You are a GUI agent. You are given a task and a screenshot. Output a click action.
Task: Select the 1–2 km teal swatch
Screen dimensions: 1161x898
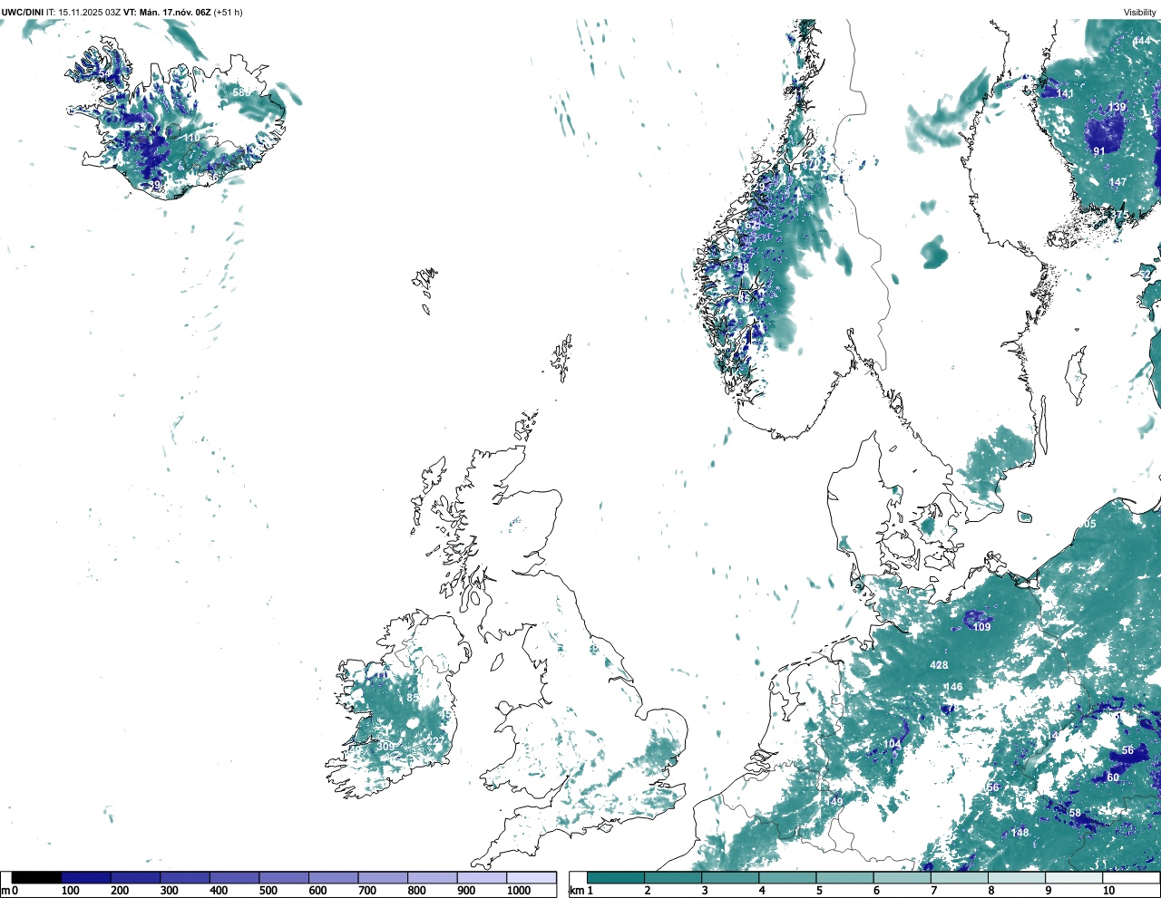pyautogui.click(x=616, y=878)
